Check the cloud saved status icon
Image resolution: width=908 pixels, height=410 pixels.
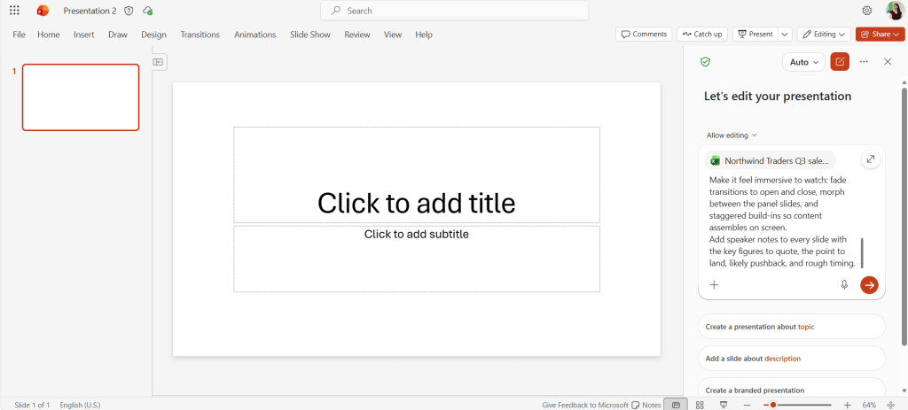(x=148, y=11)
